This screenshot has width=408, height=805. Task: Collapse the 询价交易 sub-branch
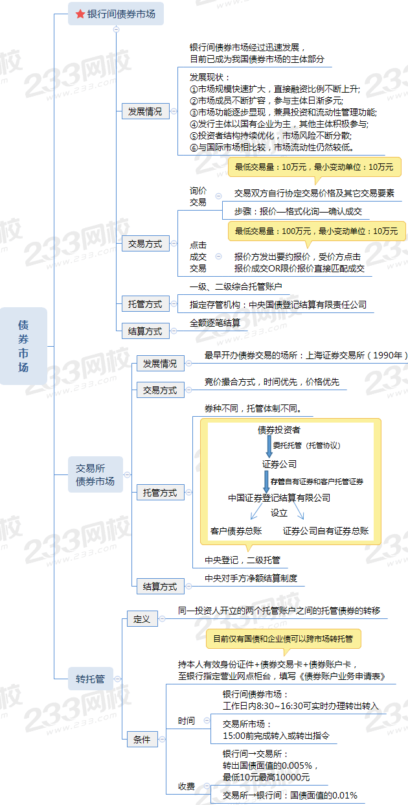pyautogui.click(x=218, y=196)
